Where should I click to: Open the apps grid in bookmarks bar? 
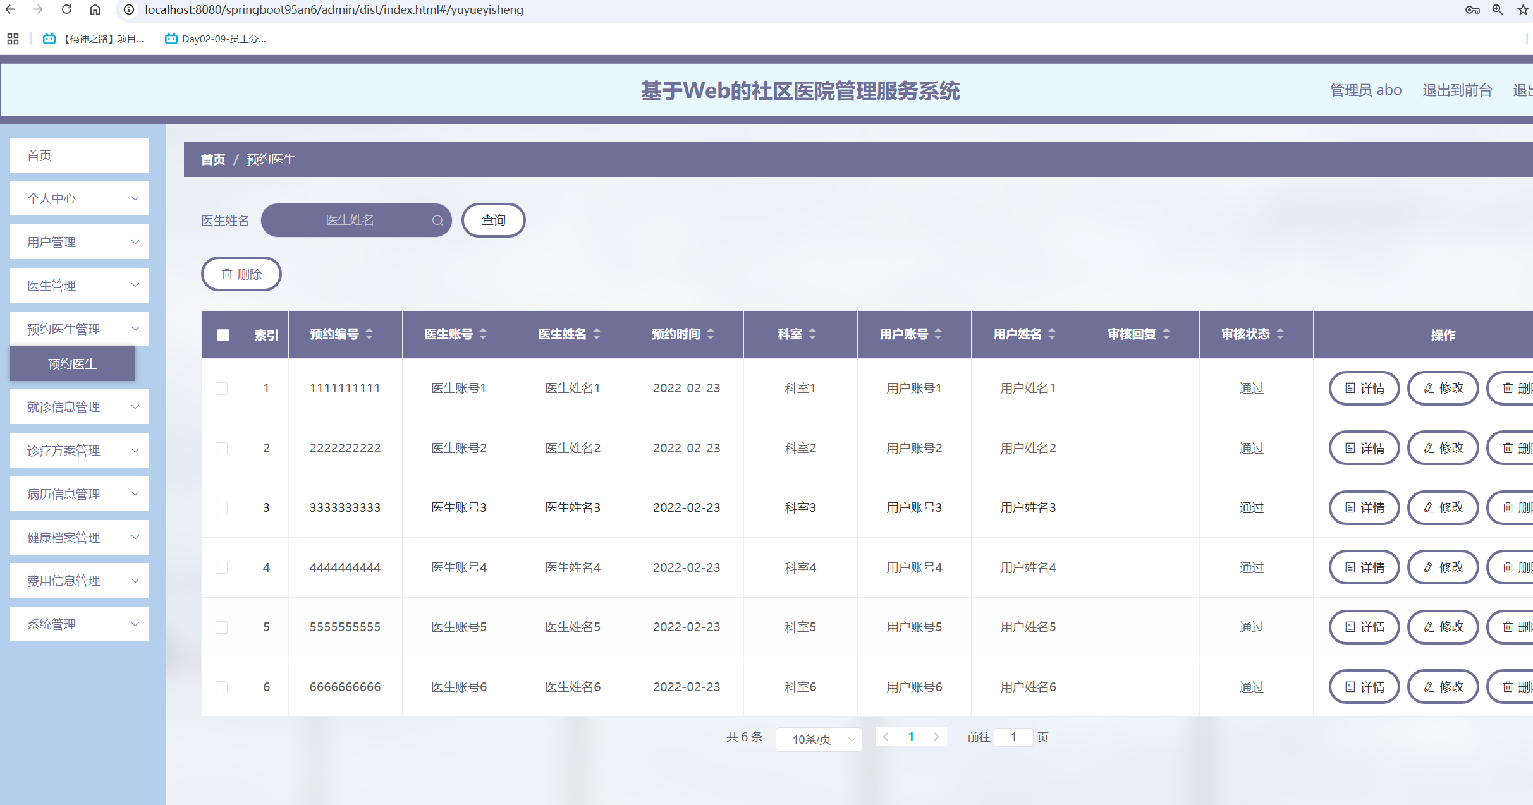(x=13, y=39)
